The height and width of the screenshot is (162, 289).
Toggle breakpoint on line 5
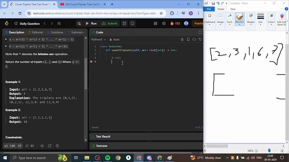tap(91, 62)
